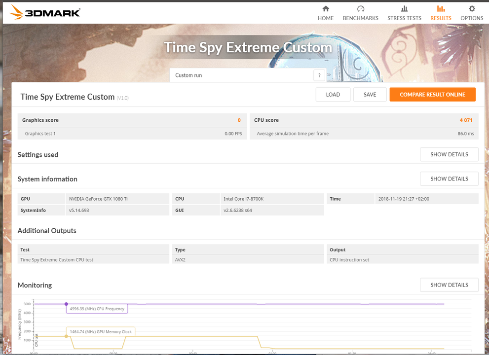This screenshot has width=489, height=355.
Task: Open the Results bar chart icon
Action: coord(441,8)
